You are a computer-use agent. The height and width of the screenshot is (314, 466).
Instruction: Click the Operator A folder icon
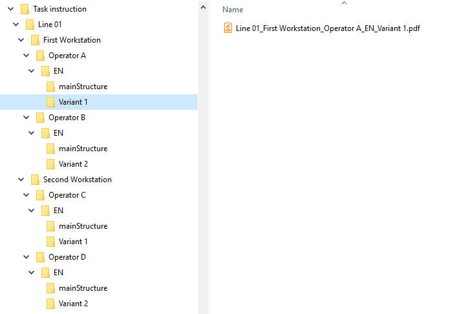tap(40, 56)
